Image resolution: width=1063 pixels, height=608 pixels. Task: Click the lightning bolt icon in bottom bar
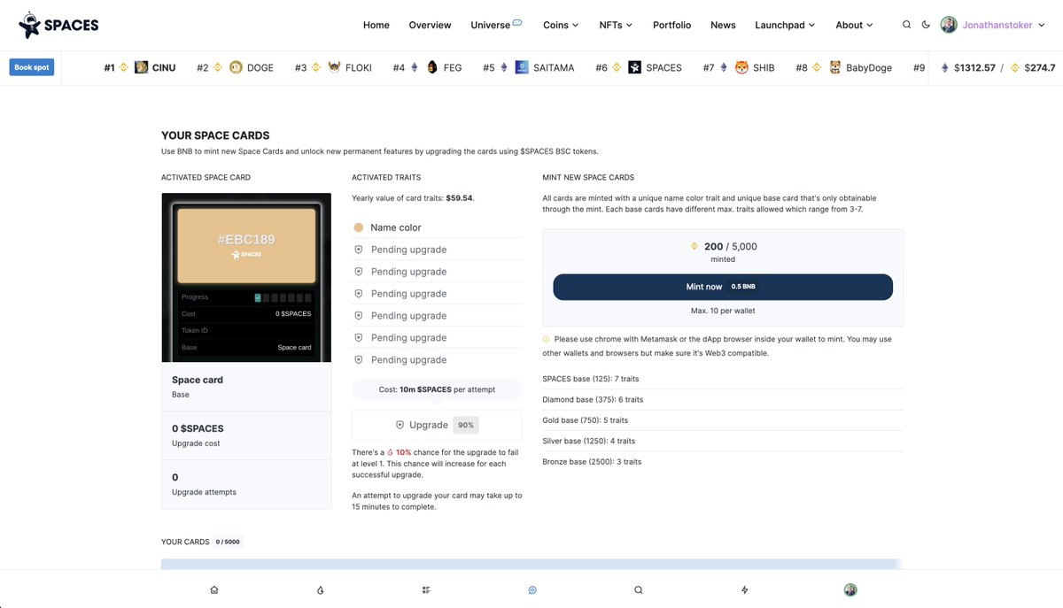tap(745, 589)
